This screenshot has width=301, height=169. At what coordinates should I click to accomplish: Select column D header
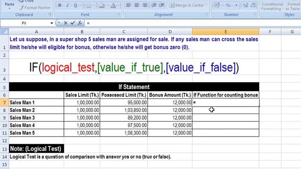pos(170,31)
